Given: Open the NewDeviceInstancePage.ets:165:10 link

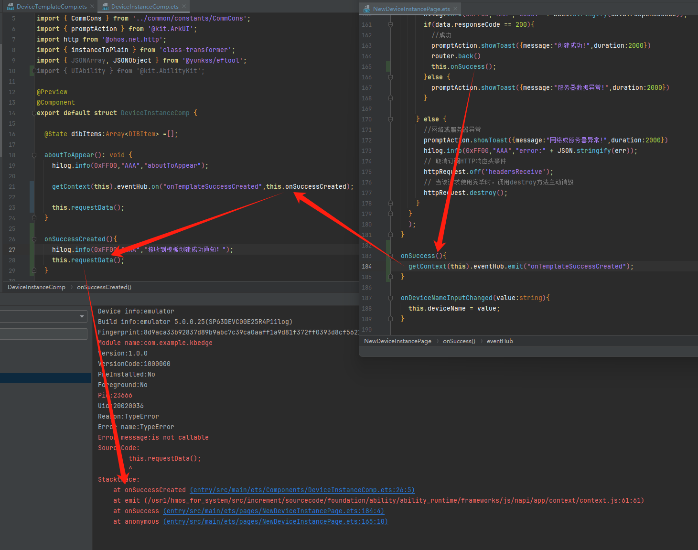Looking at the screenshot, I should click(x=275, y=522).
